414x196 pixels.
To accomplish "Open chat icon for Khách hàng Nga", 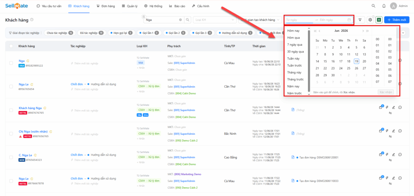I will tap(400, 108).
